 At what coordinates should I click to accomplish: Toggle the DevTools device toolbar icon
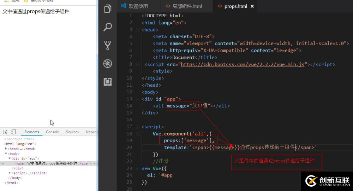pos(13,132)
